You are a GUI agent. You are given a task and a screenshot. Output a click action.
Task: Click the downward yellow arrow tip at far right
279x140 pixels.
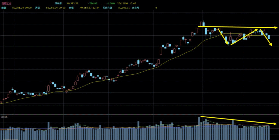(x=271, y=45)
